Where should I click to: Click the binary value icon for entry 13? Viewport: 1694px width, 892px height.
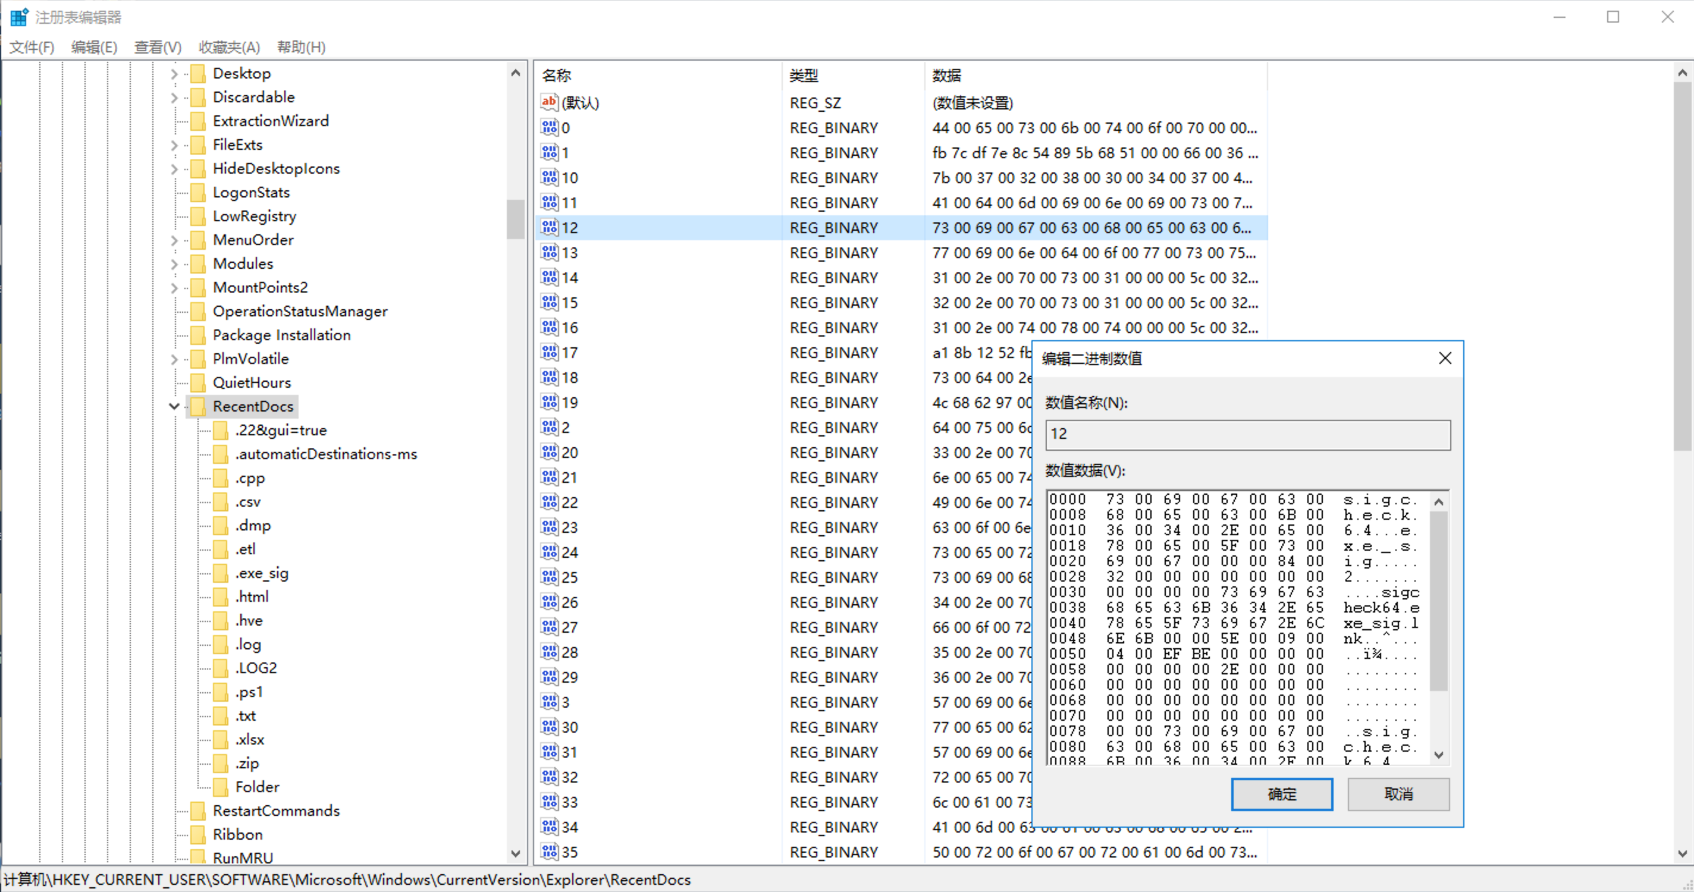[549, 252]
